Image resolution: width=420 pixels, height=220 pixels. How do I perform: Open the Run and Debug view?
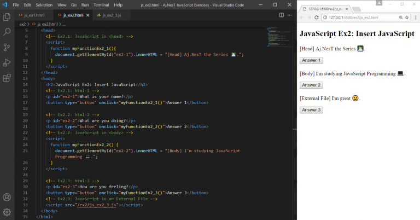tap(7, 62)
